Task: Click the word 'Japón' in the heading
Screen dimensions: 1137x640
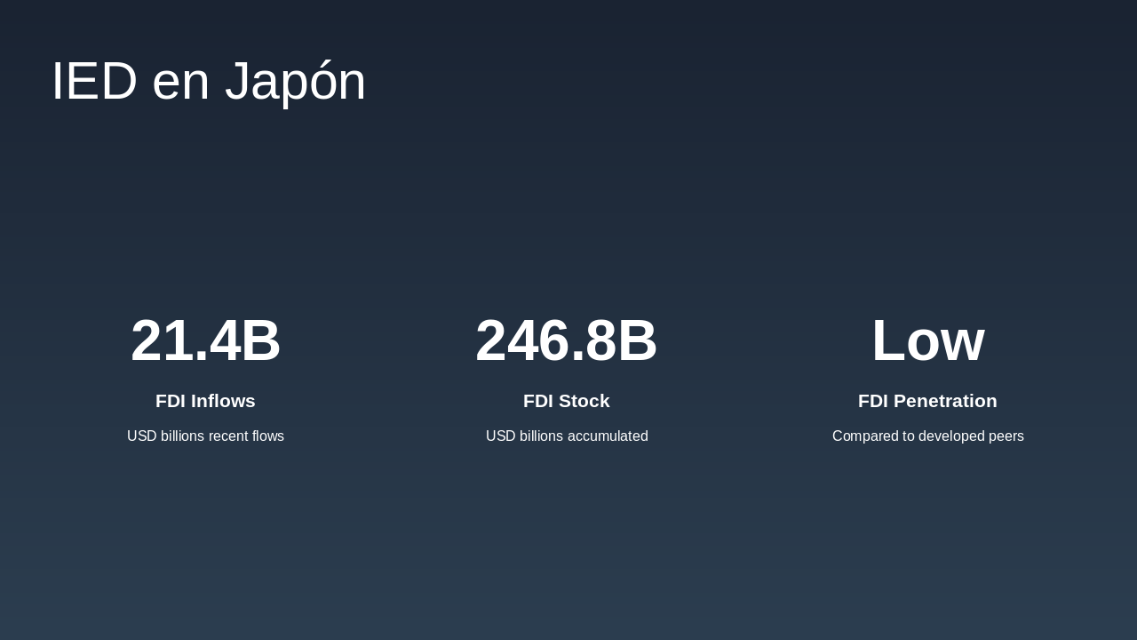Action: [295, 81]
